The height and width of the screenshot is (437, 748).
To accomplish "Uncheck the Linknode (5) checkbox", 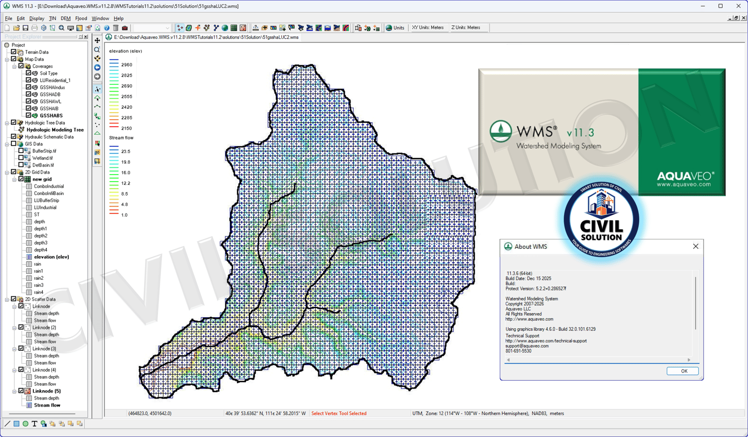I will (x=21, y=391).
